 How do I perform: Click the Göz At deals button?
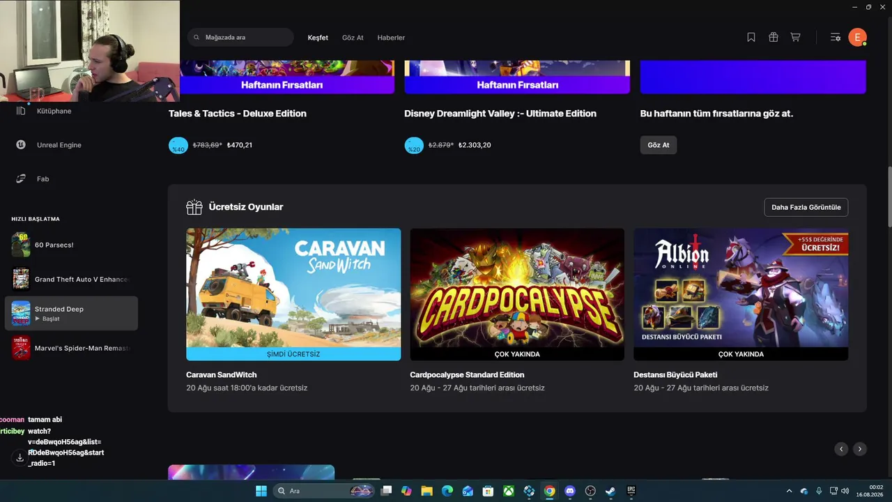659,145
